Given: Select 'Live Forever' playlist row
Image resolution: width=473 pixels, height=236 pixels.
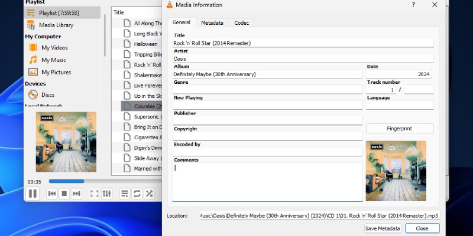Looking at the screenshot, I should (142, 86).
